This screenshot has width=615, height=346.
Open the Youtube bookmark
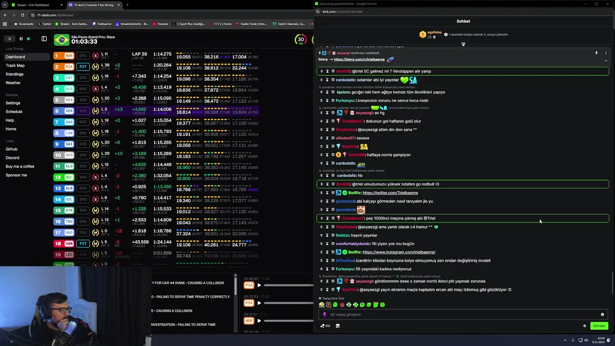(160, 24)
